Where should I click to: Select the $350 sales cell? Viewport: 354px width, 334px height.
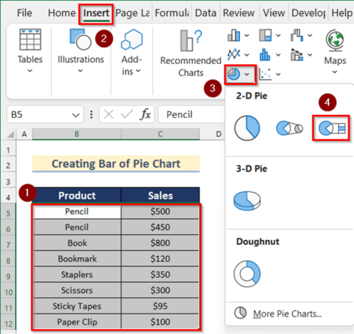click(x=160, y=274)
